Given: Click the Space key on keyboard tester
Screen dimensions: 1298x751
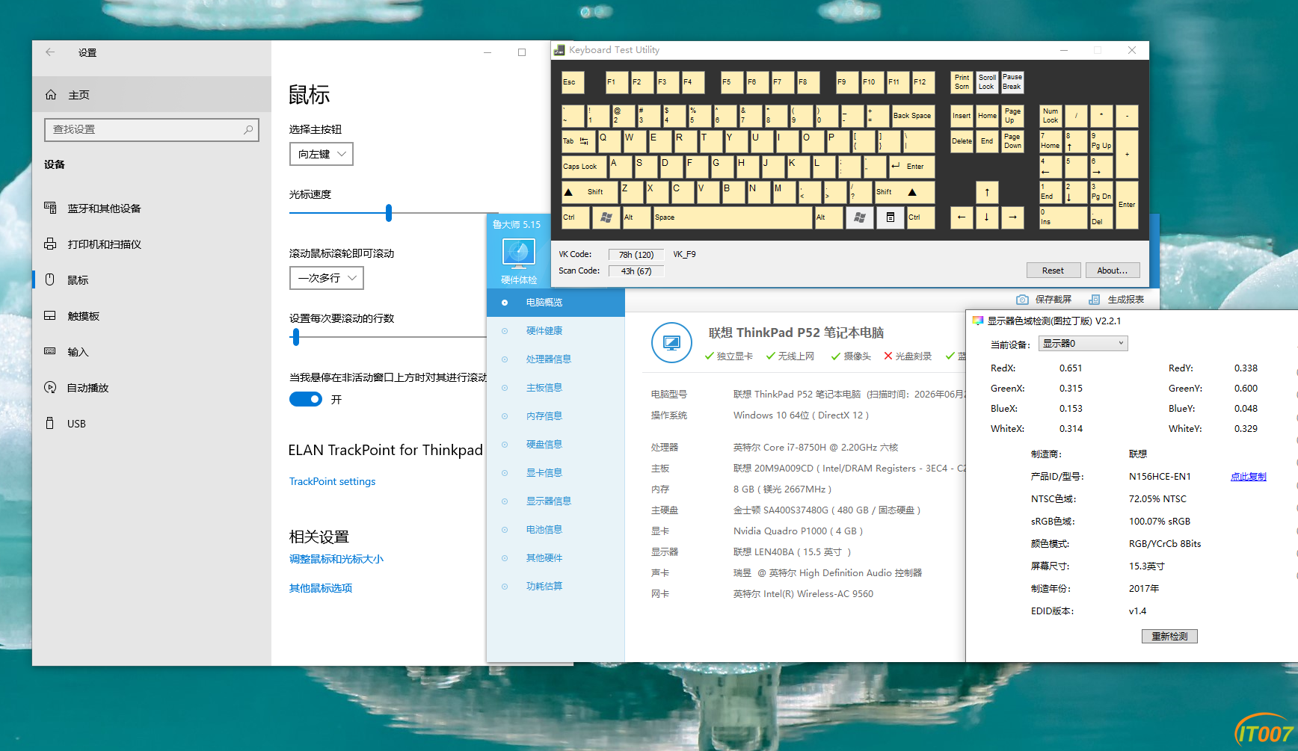Looking at the screenshot, I should pyautogui.click(x=732, y=217).
